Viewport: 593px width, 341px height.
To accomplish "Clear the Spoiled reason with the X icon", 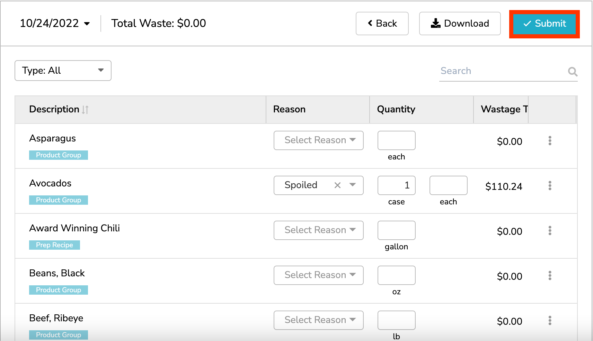I will pos(337,185).
